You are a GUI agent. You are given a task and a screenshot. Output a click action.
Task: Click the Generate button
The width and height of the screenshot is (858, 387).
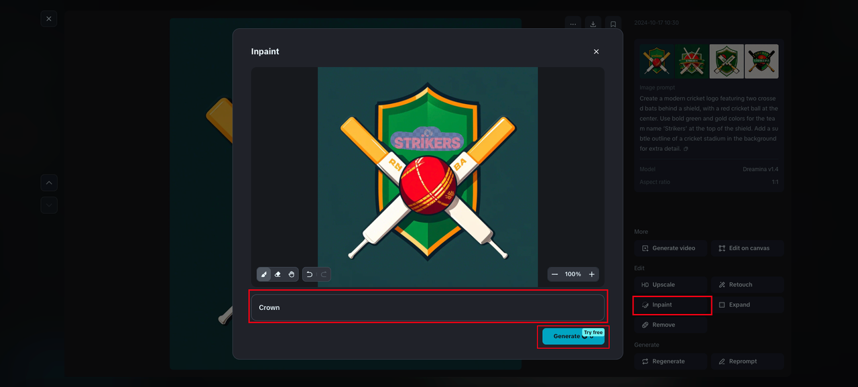[x=573, y=336]
